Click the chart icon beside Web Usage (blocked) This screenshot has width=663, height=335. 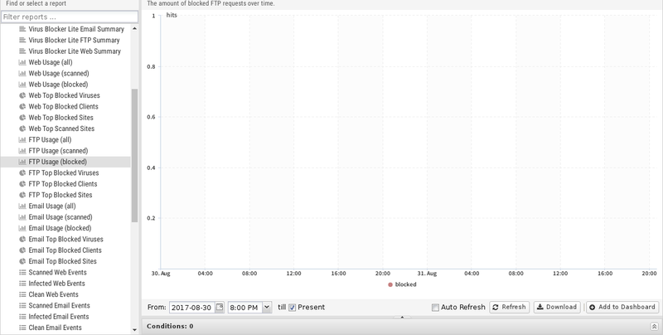22,85
